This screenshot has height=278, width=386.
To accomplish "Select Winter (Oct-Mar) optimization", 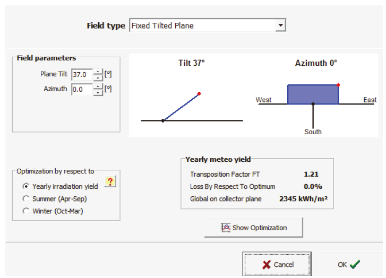I will click(25, 211).
